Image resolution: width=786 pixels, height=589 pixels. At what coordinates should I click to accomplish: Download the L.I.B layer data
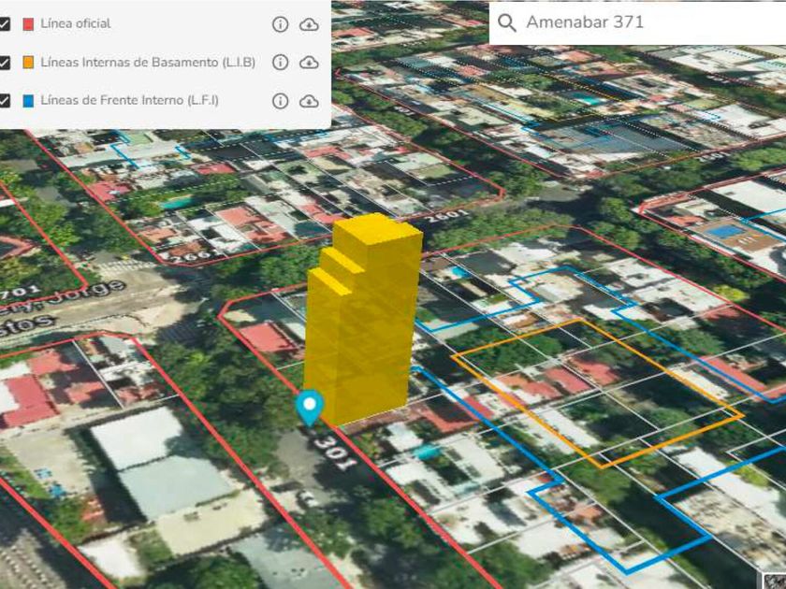[309, 63]
